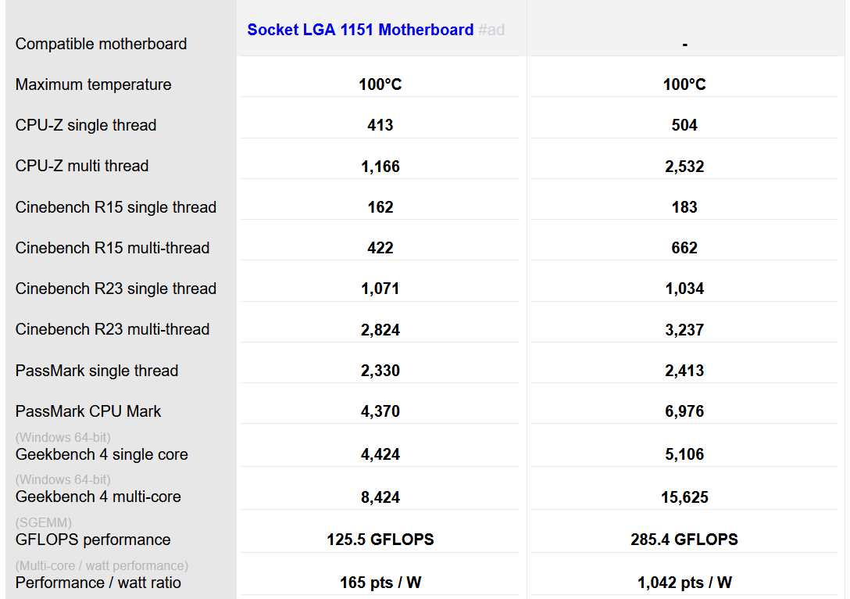Click the Cinebench R15 single value 183
This screenshot has width=850, height=599.
point(684,207)
